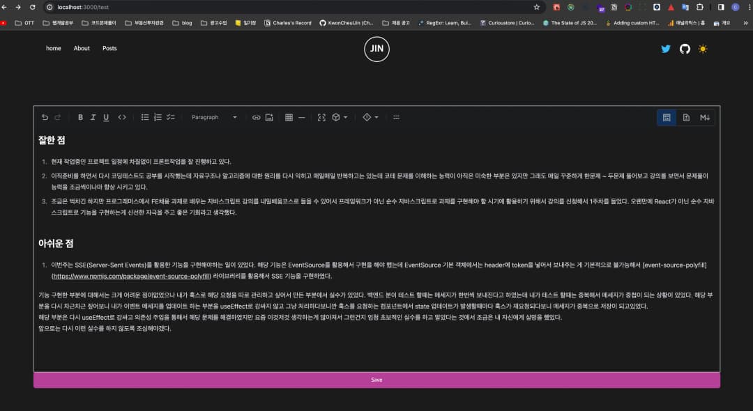The image size is (753, 411).
Task: Insert a bulleted list
Action: click(144, 118)
